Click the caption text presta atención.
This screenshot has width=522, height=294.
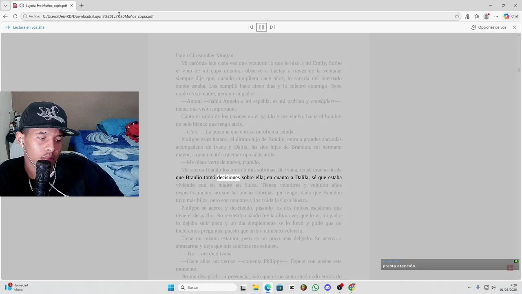pyautogui.click(x=399, y=266)
